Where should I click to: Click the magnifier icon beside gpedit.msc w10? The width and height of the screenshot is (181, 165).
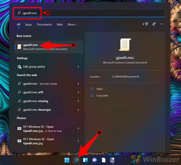click(19, 92)
